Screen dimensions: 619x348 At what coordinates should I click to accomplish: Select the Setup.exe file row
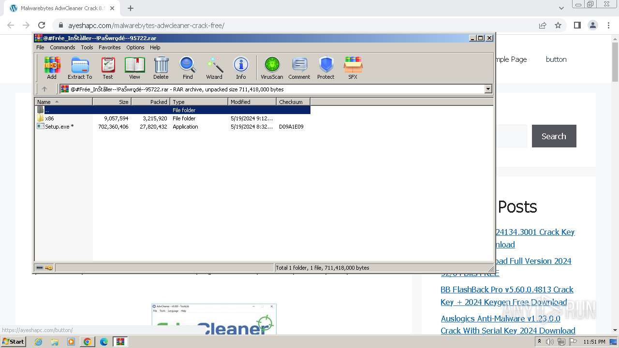pyautogui.click(x=173, y=127)
